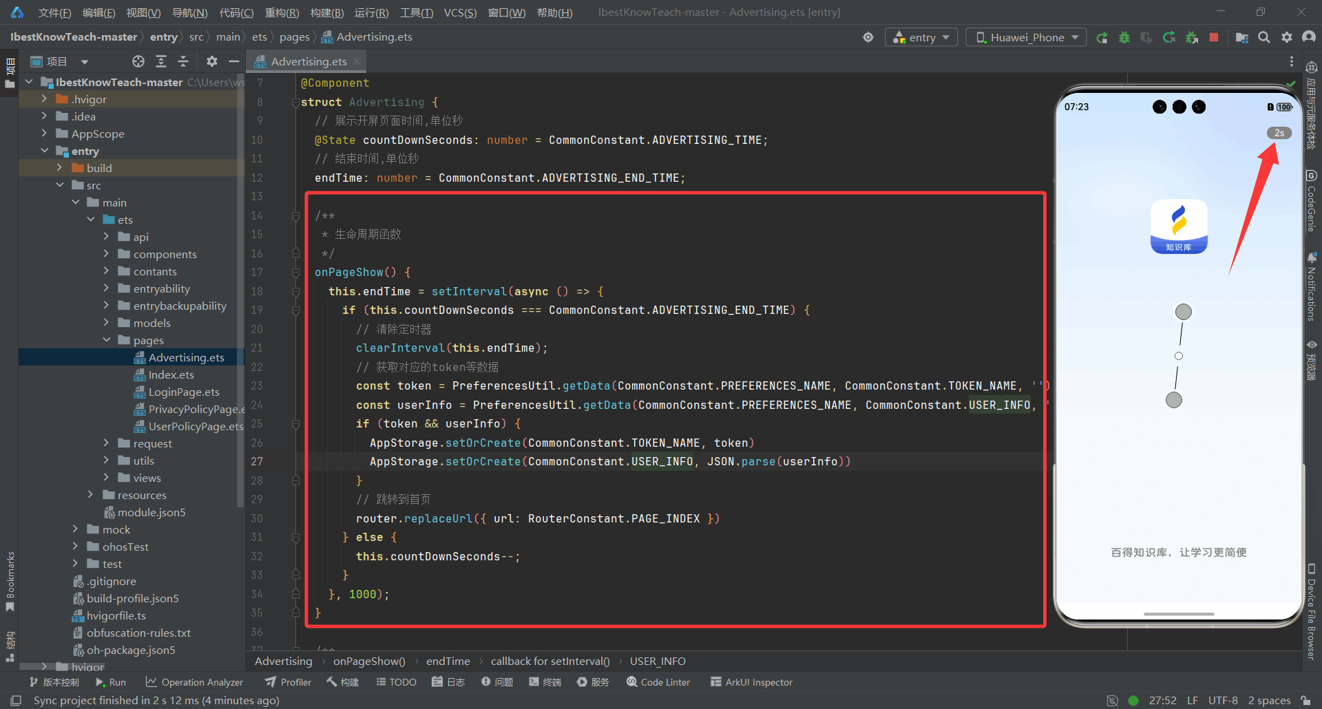This screenshot has height=709, width=1322.
Task: Open project structure folder icon in toolbar
Action: [1242, 37]
